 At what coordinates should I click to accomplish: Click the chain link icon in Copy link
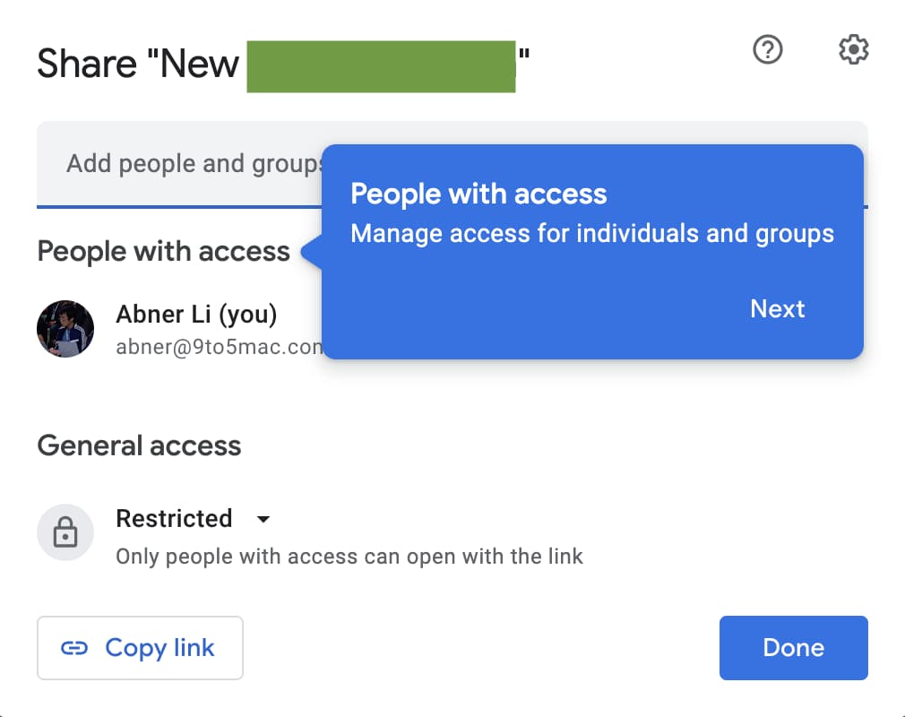tap(74, 648)
